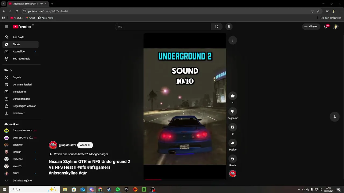Open the Windows Start menu

click(x=4, y=190)
